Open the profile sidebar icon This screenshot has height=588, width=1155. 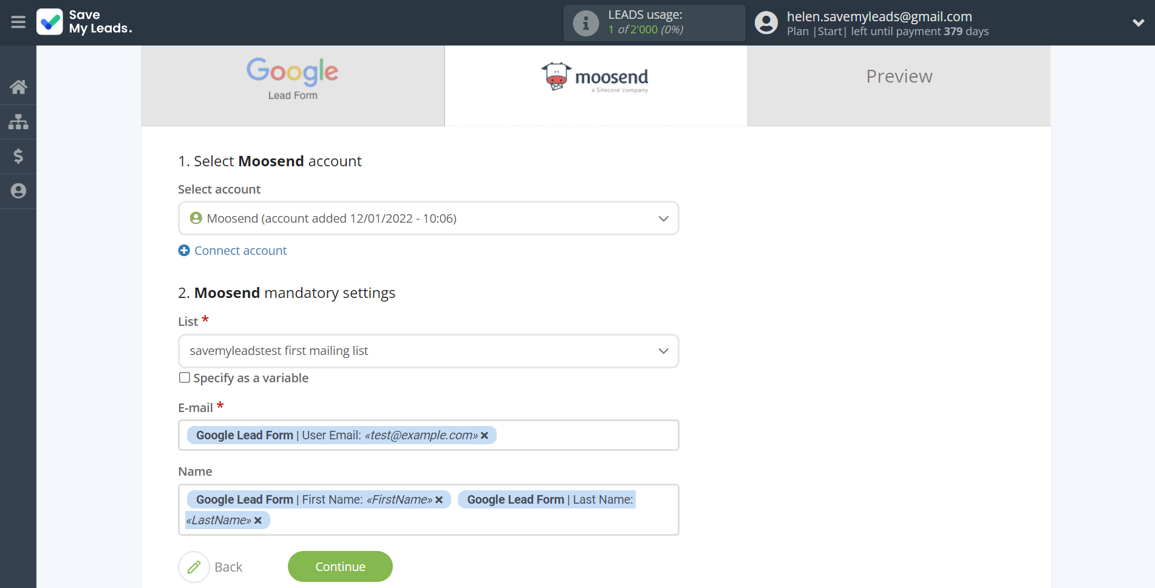point(18,191)
